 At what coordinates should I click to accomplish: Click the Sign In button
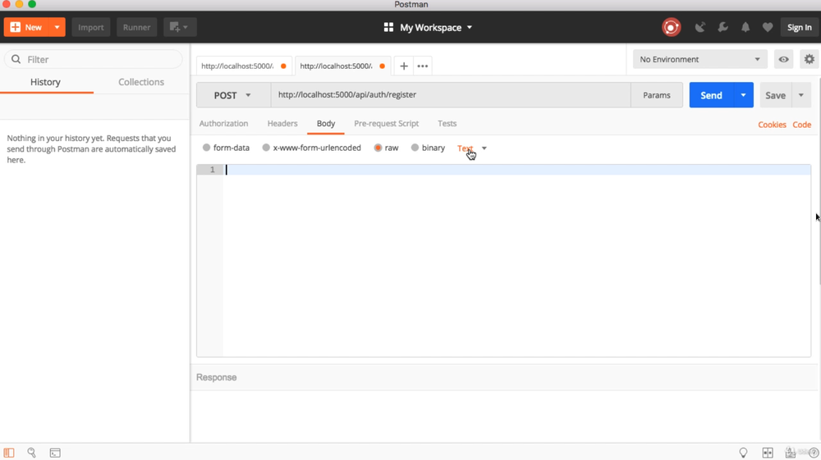(x=799, y=27)
